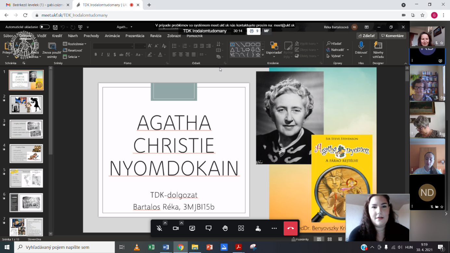
Task: Collapse the ribbon with caret arrow
Action: coord(405,63)
